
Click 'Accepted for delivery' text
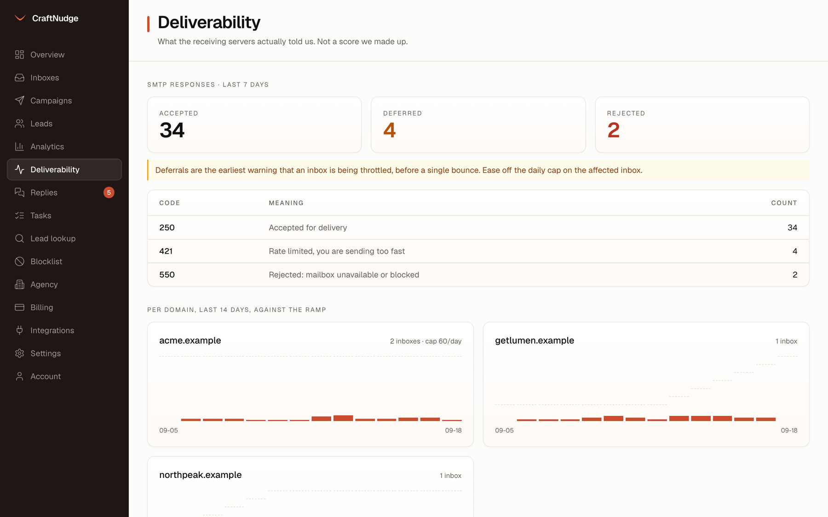(308, 227)
